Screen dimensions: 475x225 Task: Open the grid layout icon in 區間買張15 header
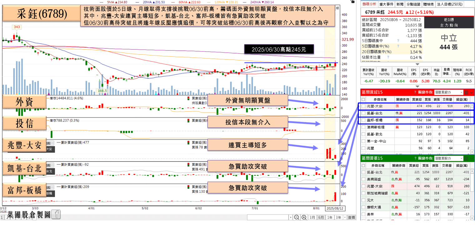click(x=467, y=158)
